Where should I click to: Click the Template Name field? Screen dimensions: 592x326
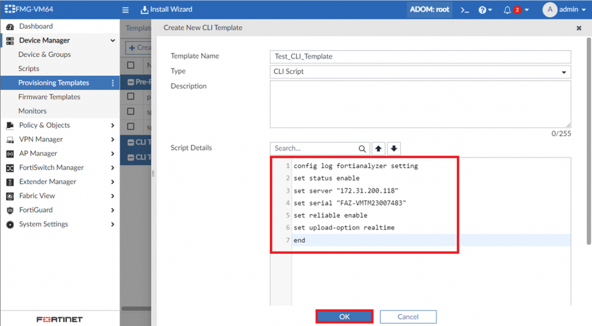(420, 56)
